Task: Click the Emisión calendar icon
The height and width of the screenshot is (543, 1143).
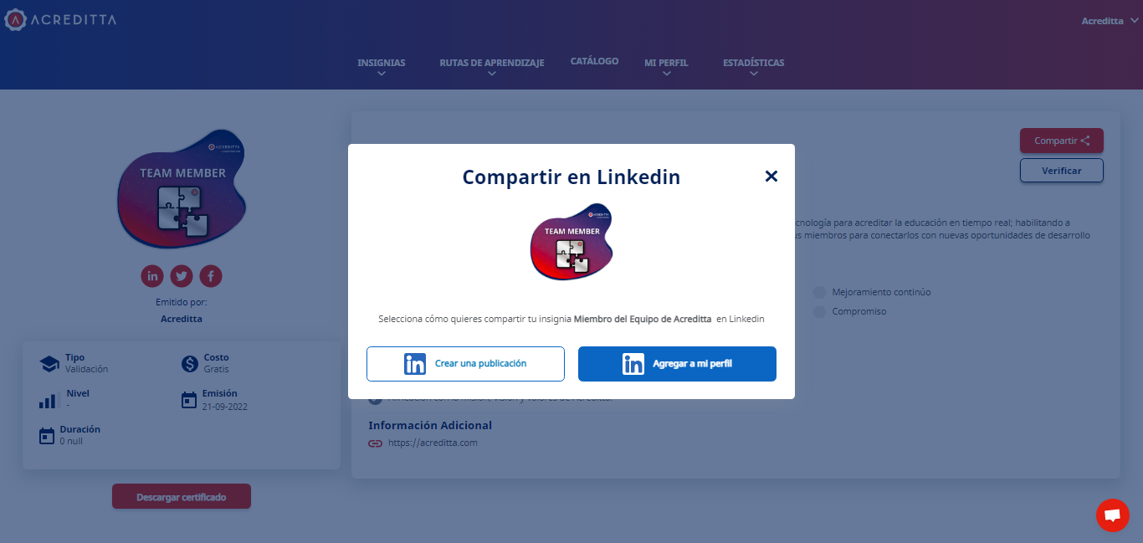Action: click(189, 400)
